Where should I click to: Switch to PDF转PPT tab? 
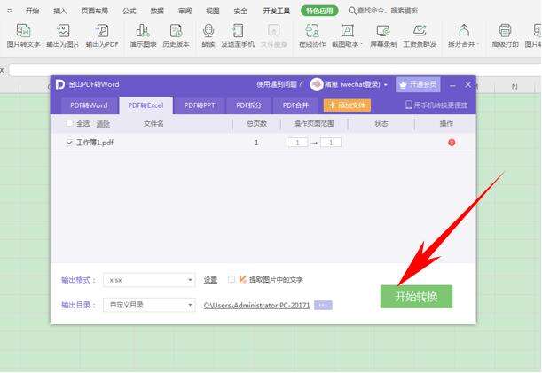pyautogui.click(x=200, y=105)
